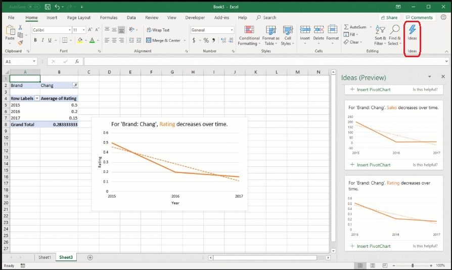Viewport: 452px width, 270px height.
Task: Click the Ideas lightning bolt icon
Action: tap(412, 29)
